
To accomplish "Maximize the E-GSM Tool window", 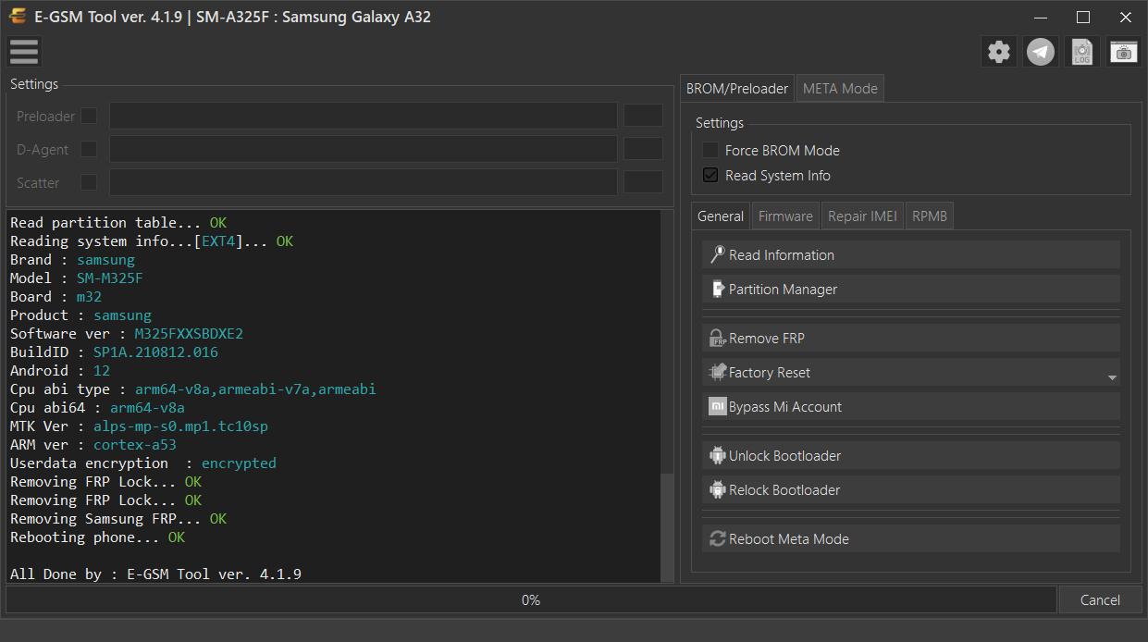I will [x=1083, y=17].
